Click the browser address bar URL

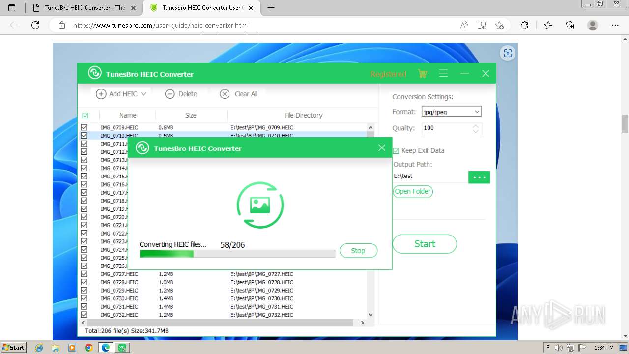[x=161, y=25]
